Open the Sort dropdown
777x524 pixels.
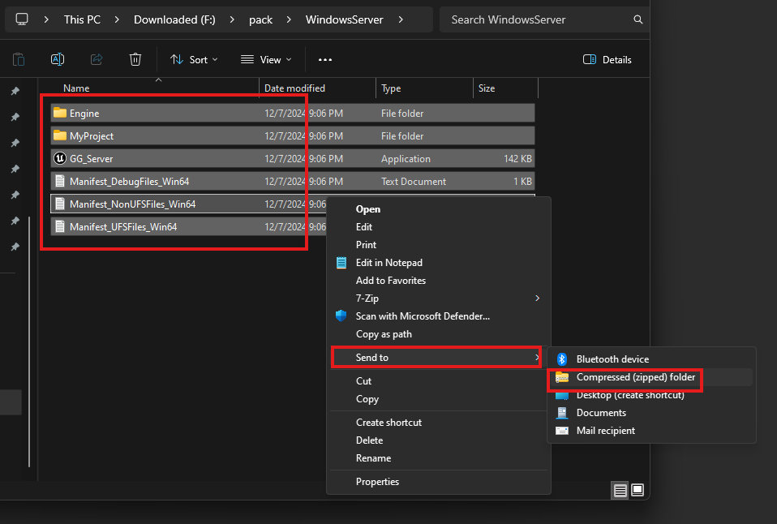coord(195,59)
